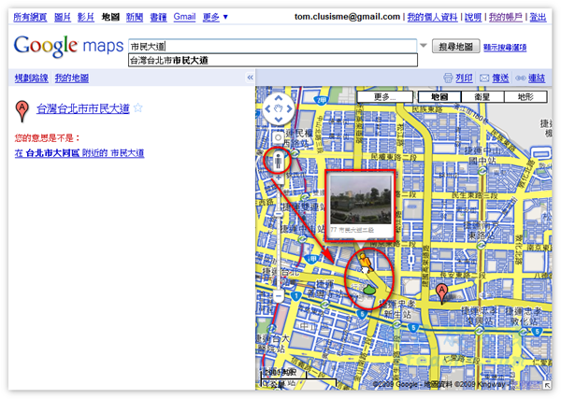This screenshot has width=561, height=399.
Task: Click the 規劃路線 link
Action: coord(31,78)
